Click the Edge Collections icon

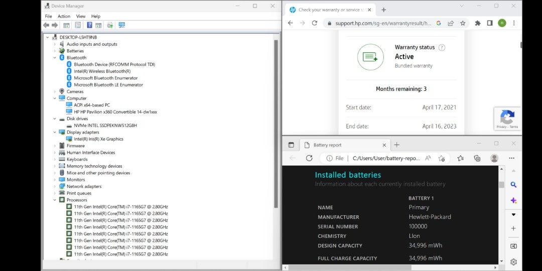pyautogui.click(x=477, y=158)
